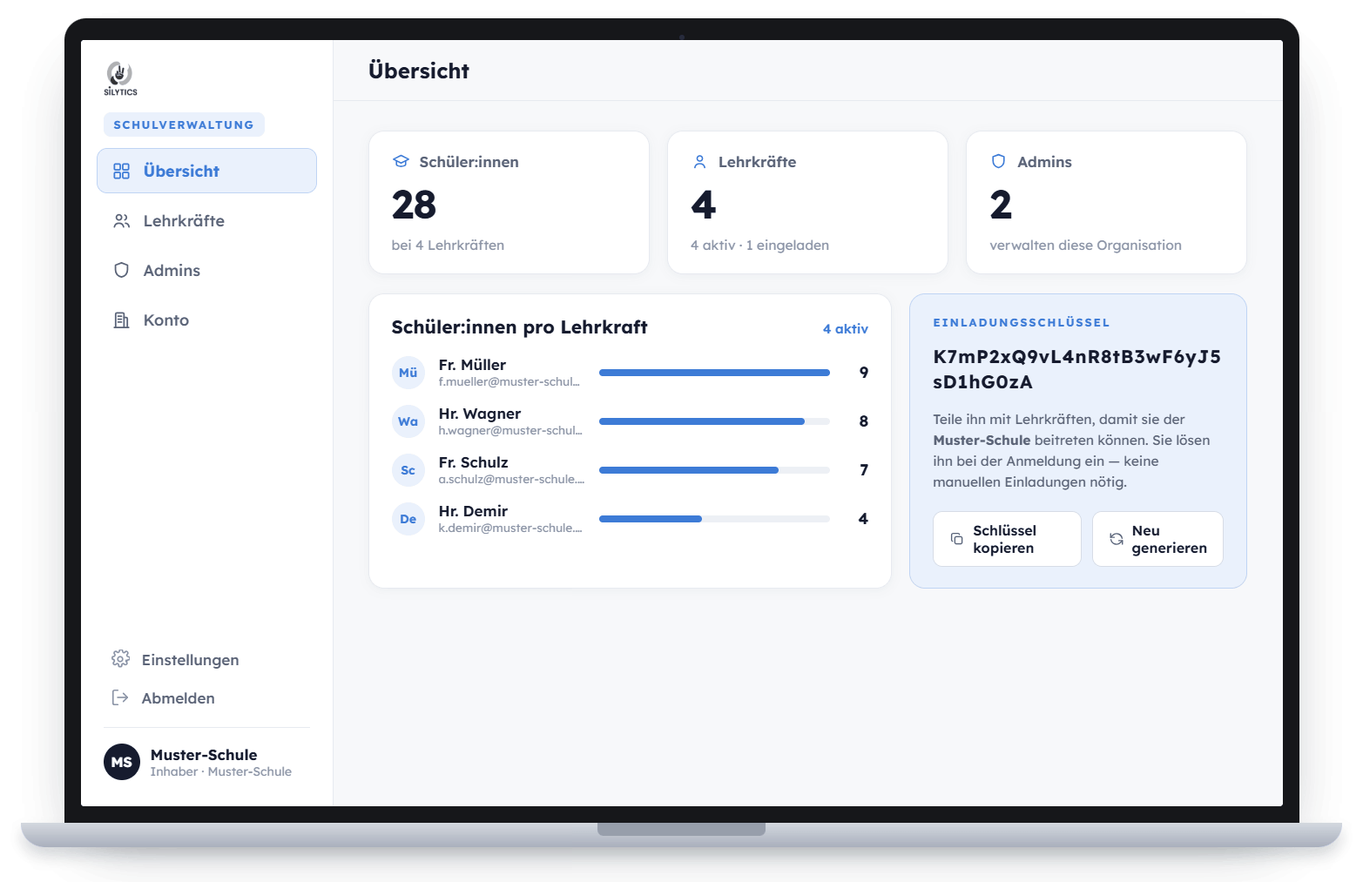Viewport: 1363px width, 882px height.
Task: Click the Silytics logo
Action: (120, 78)
